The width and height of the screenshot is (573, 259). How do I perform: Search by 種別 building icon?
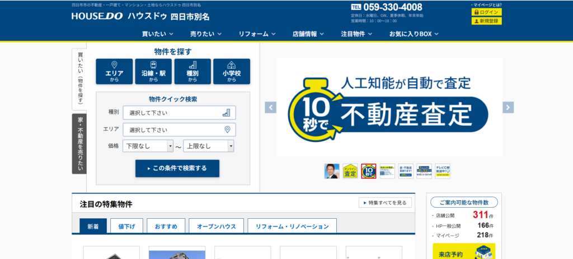pos(192,65)
